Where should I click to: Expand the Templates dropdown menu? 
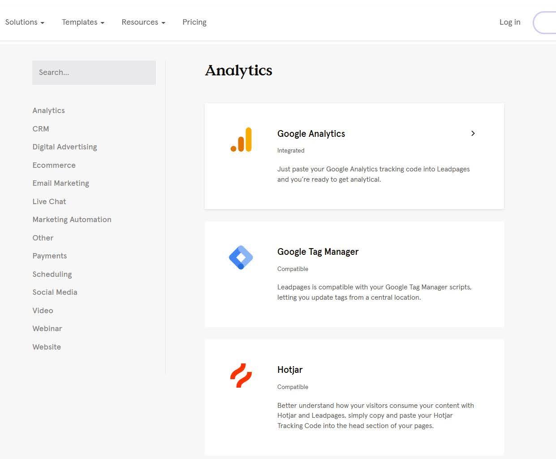83,22
